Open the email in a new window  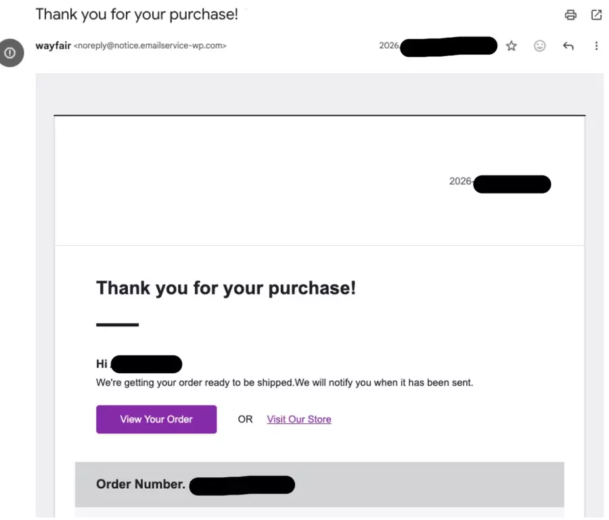point(596,15)
